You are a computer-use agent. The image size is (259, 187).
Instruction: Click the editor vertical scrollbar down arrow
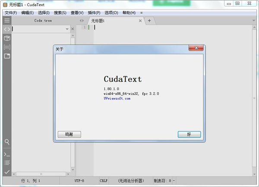click(254, 174)
